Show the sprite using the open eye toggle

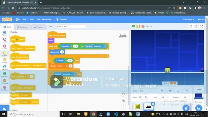[x=140, y=97]
